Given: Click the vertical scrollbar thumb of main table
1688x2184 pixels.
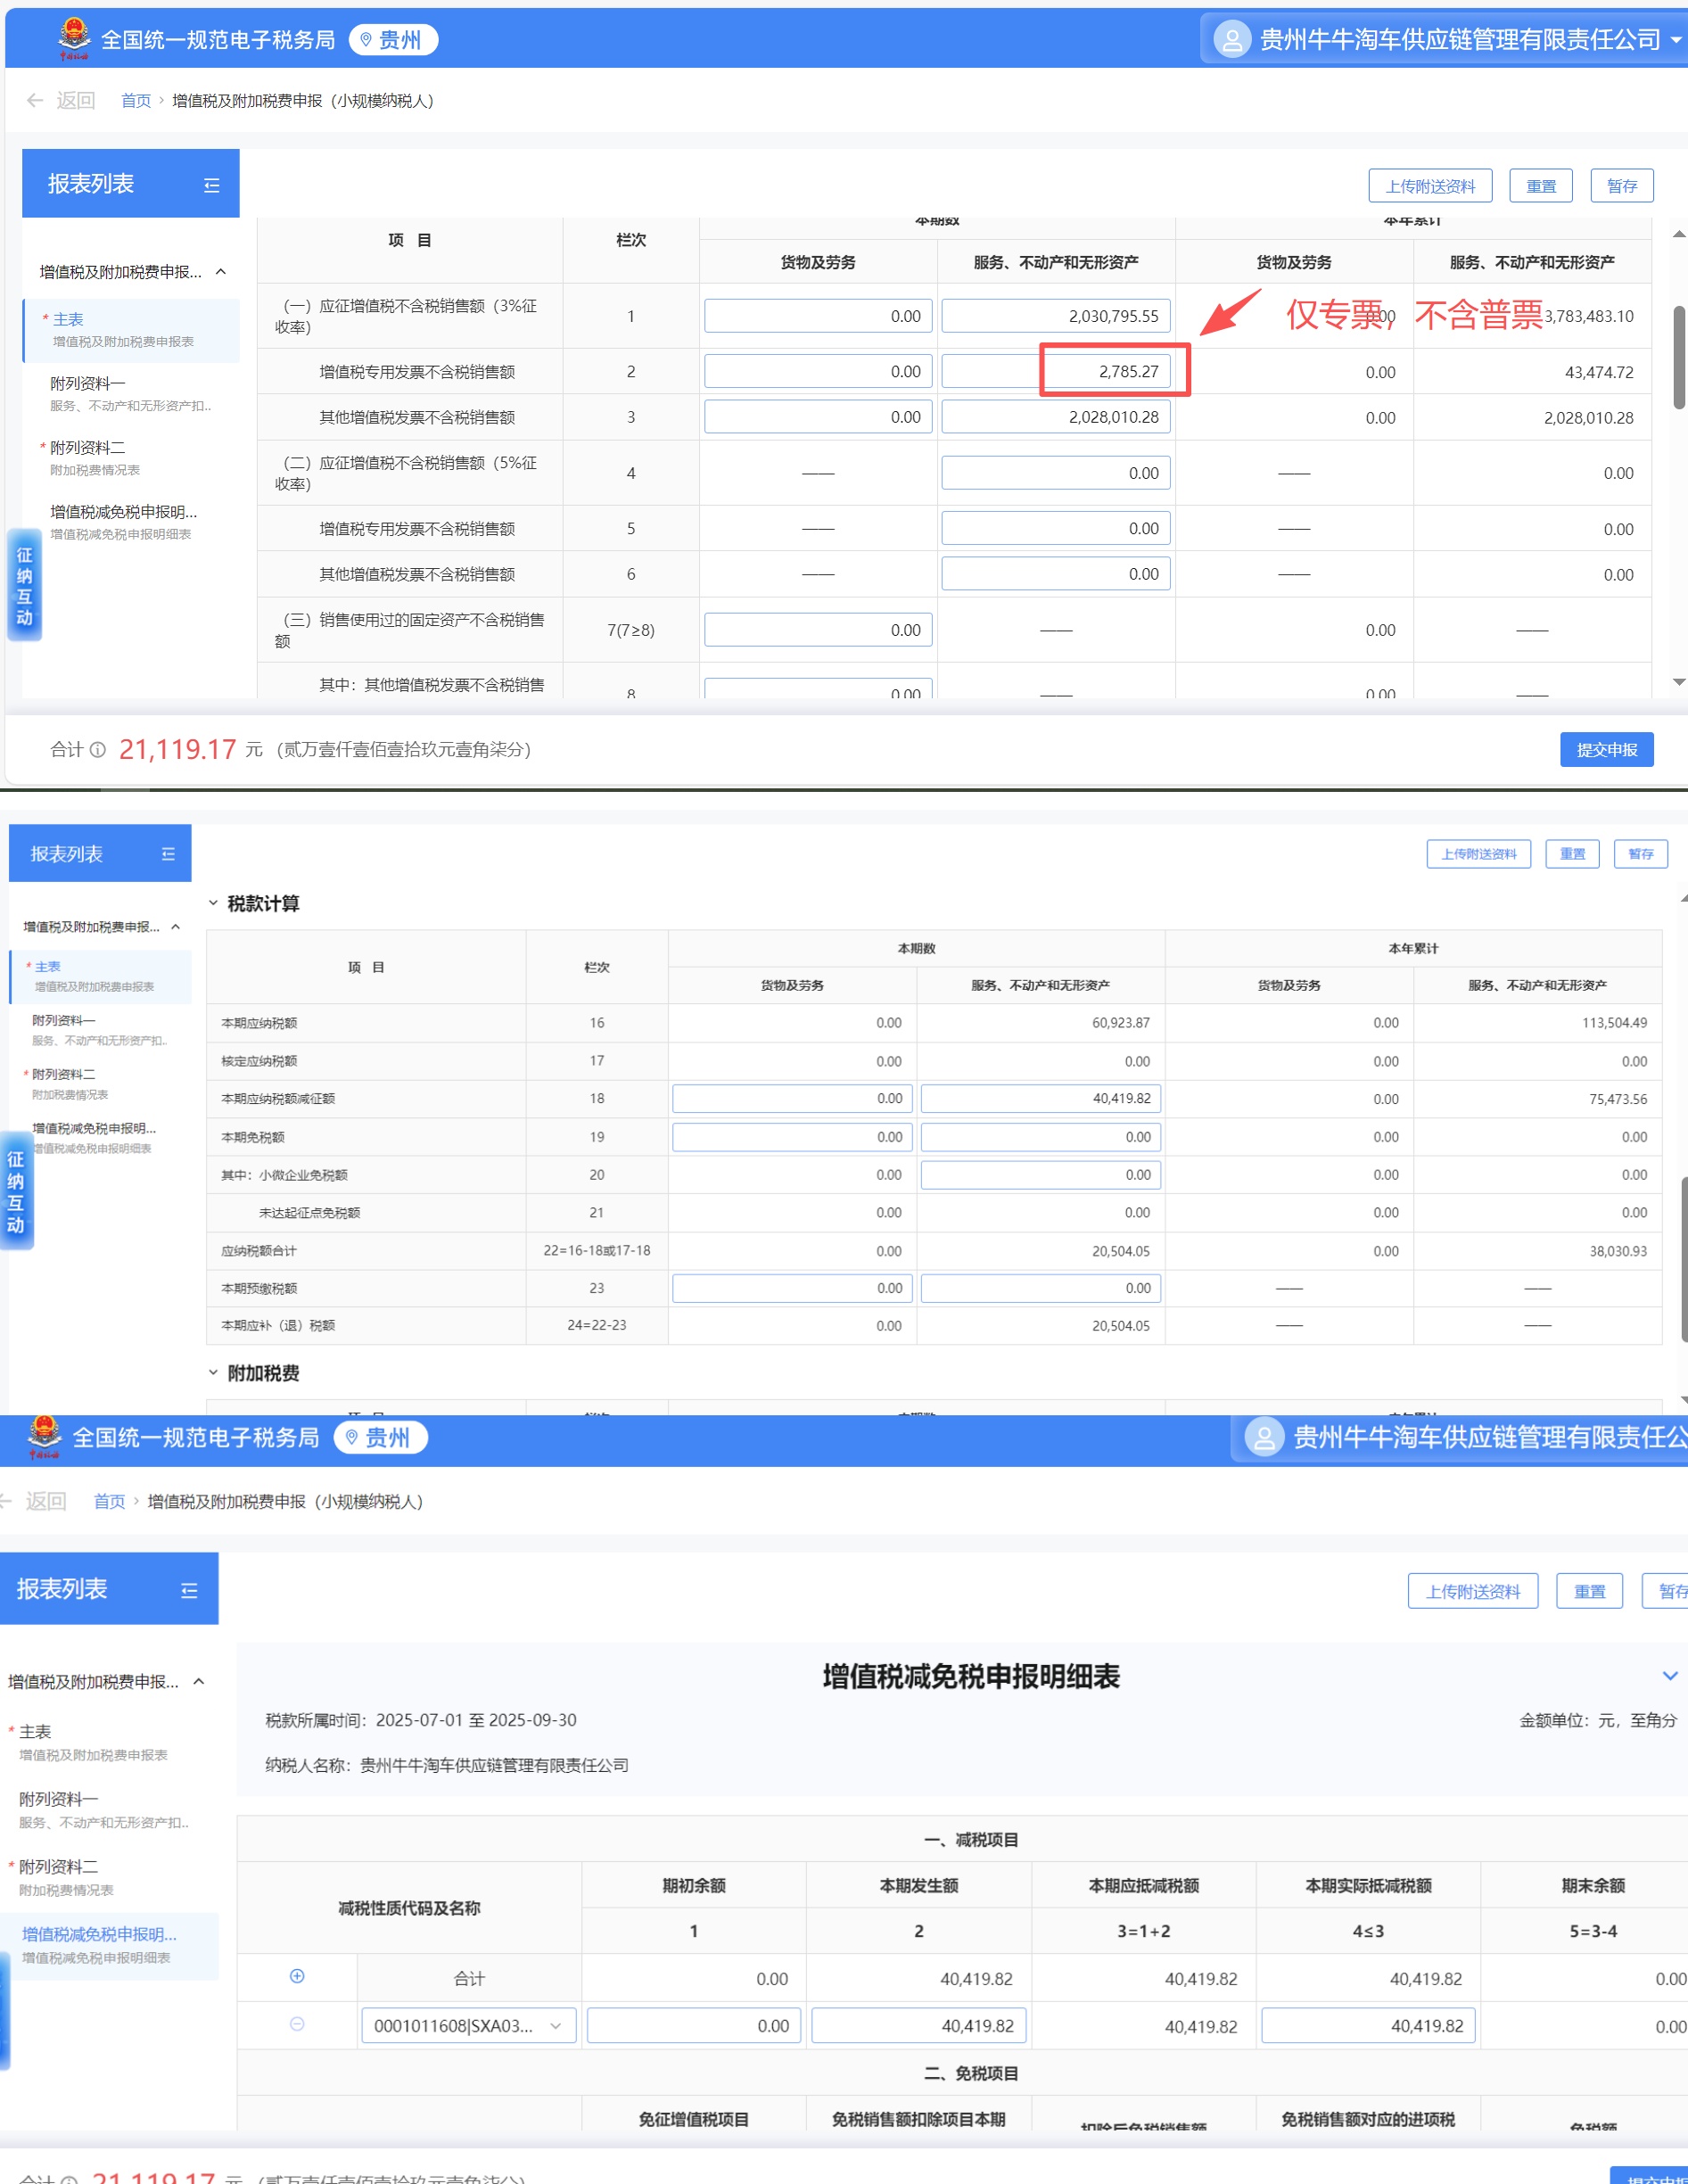Looking at the screenshot, I should [x=1679, y=357].
